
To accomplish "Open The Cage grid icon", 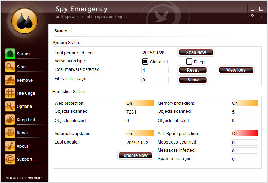I will click(x=10, y=93).
